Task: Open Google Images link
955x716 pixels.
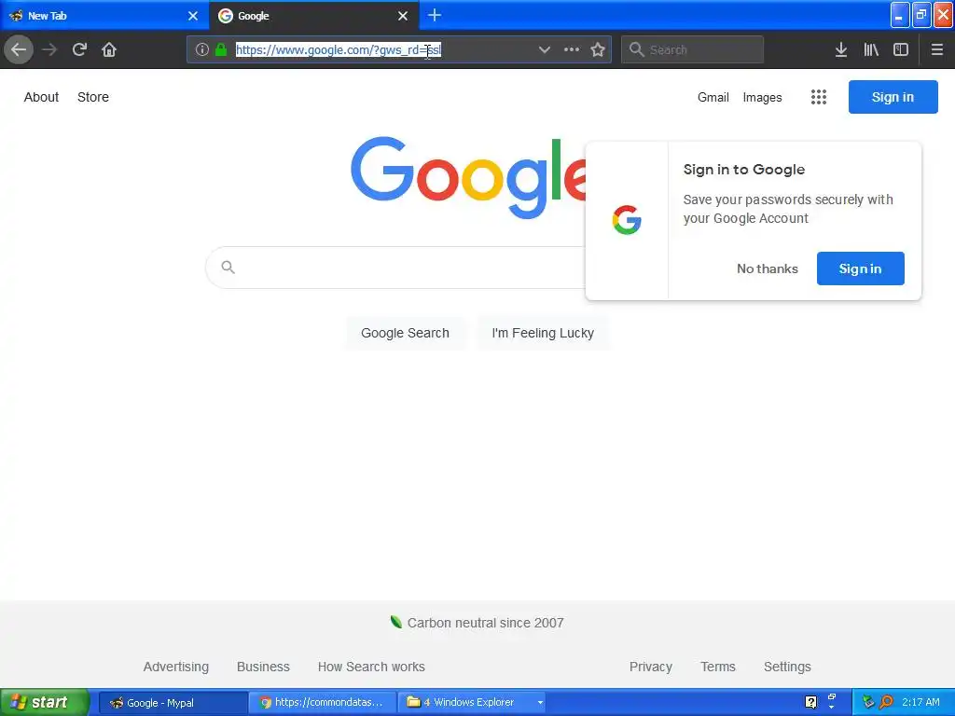Action: 762,97
